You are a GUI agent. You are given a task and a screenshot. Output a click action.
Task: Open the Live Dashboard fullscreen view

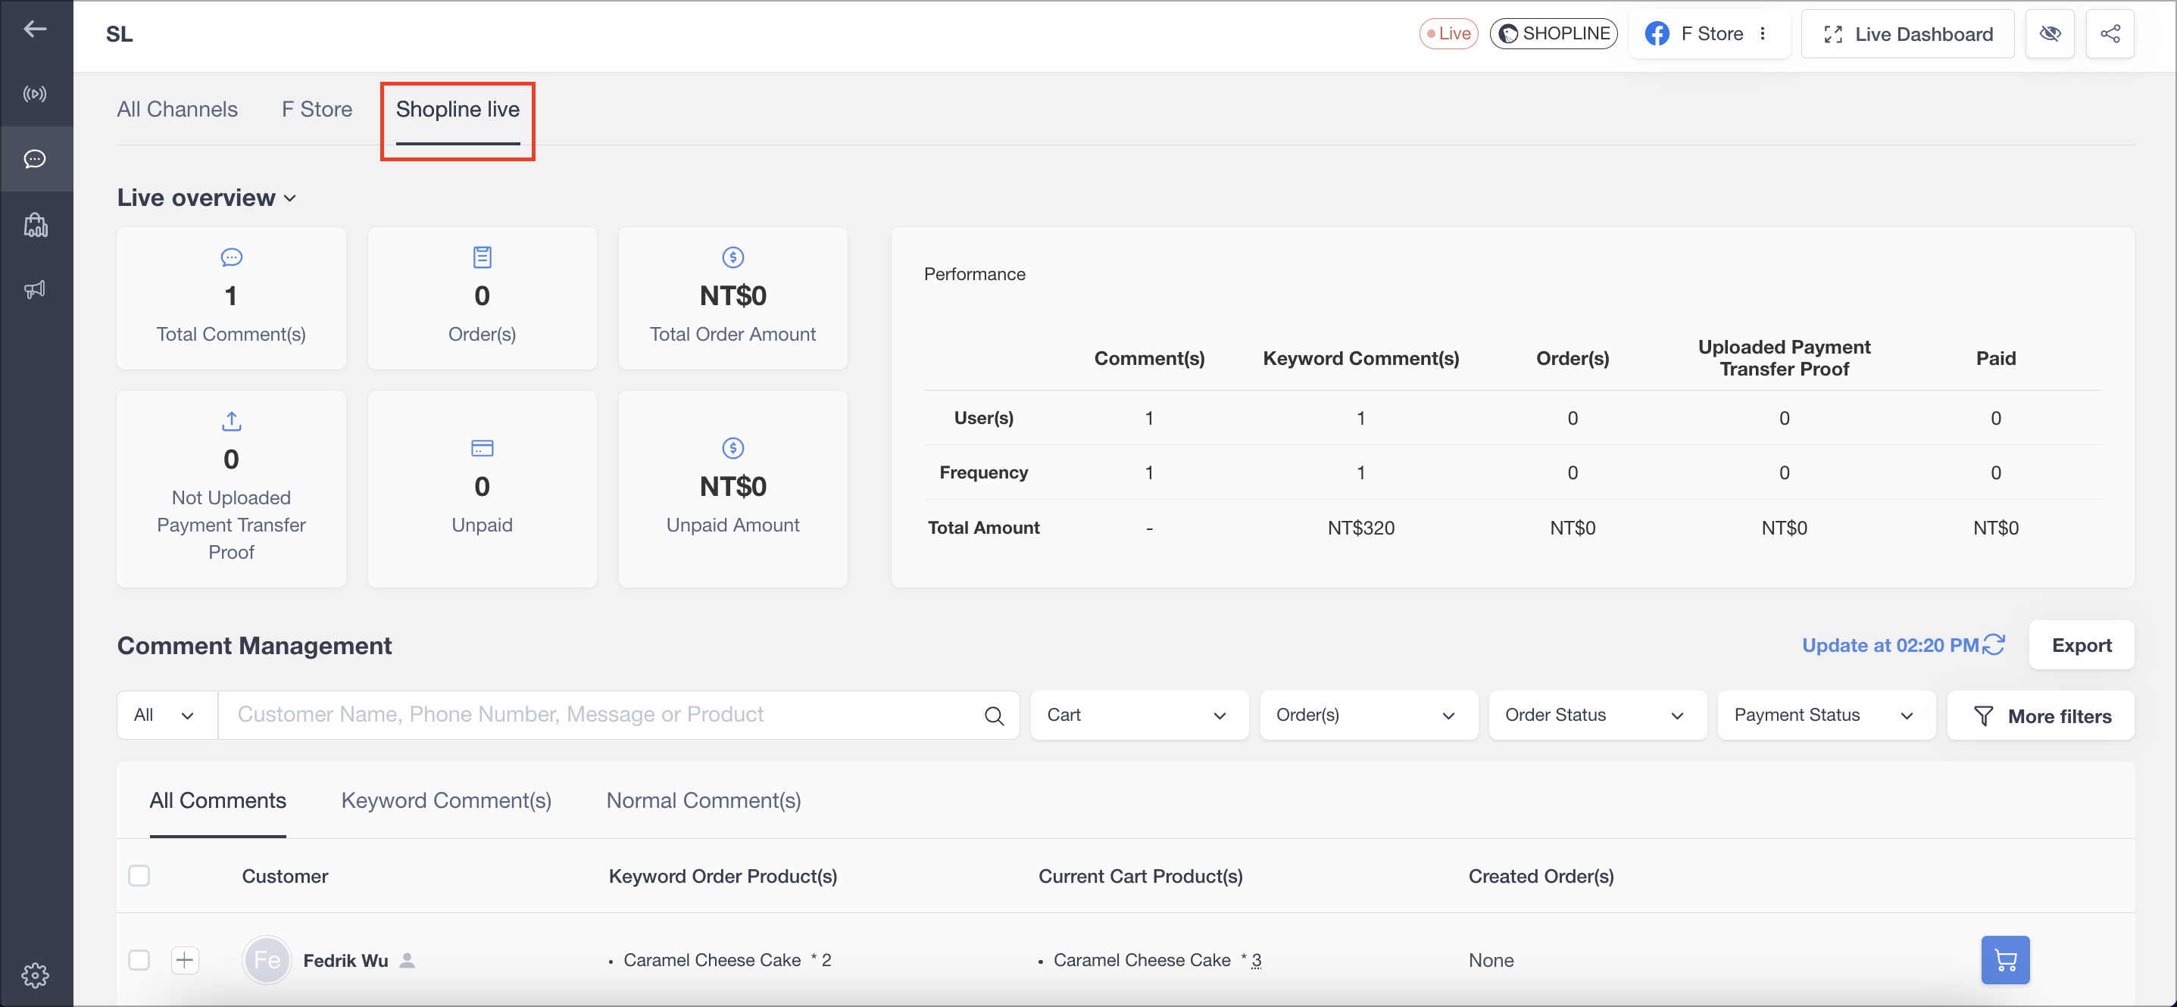(x=1907, y=34)
